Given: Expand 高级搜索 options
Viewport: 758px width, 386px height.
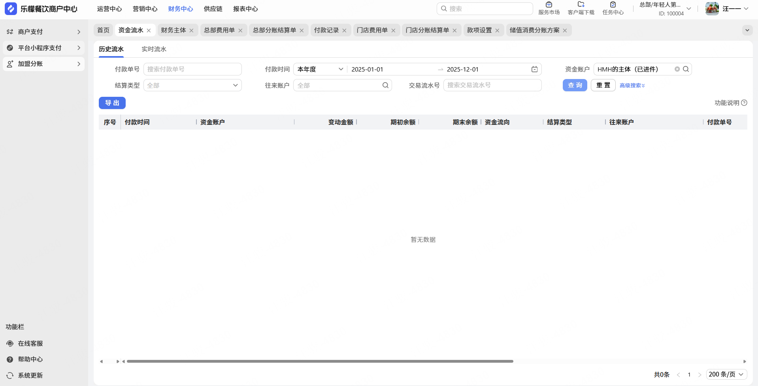Looking at the screenshot, I should coord(632,85).
